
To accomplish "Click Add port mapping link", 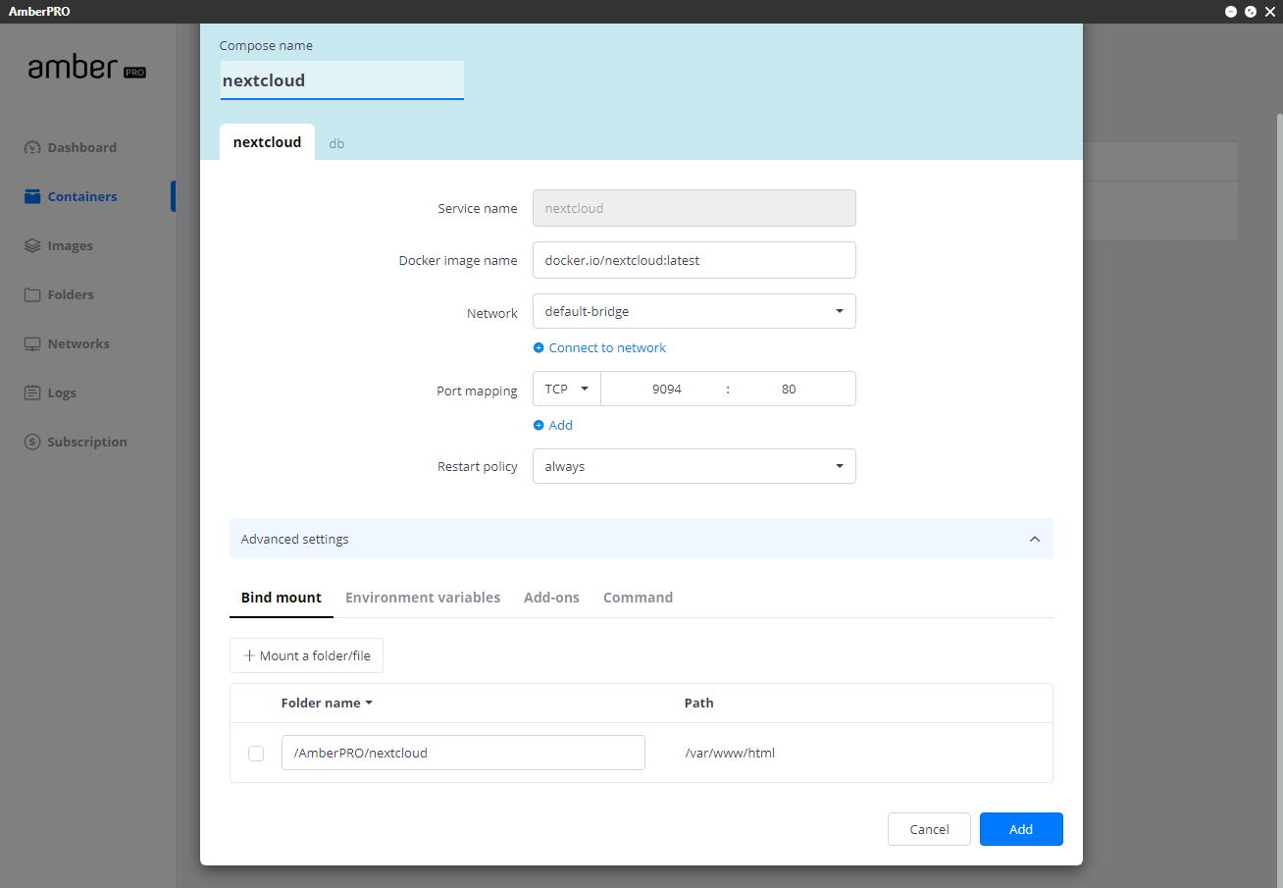I will (560, 426).
